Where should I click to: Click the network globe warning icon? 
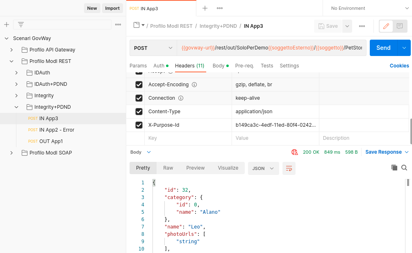[x=294, y=152]
